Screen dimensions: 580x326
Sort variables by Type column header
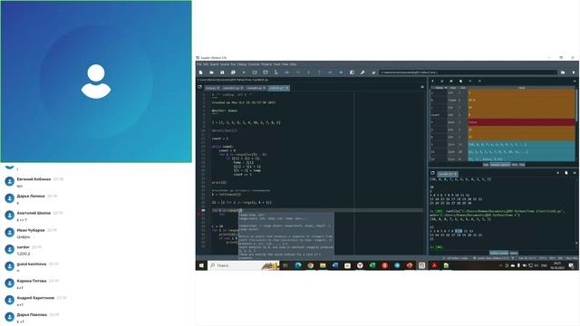coord(453,88)
